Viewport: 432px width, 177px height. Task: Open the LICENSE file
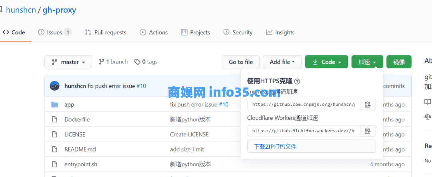pos(75,134)
